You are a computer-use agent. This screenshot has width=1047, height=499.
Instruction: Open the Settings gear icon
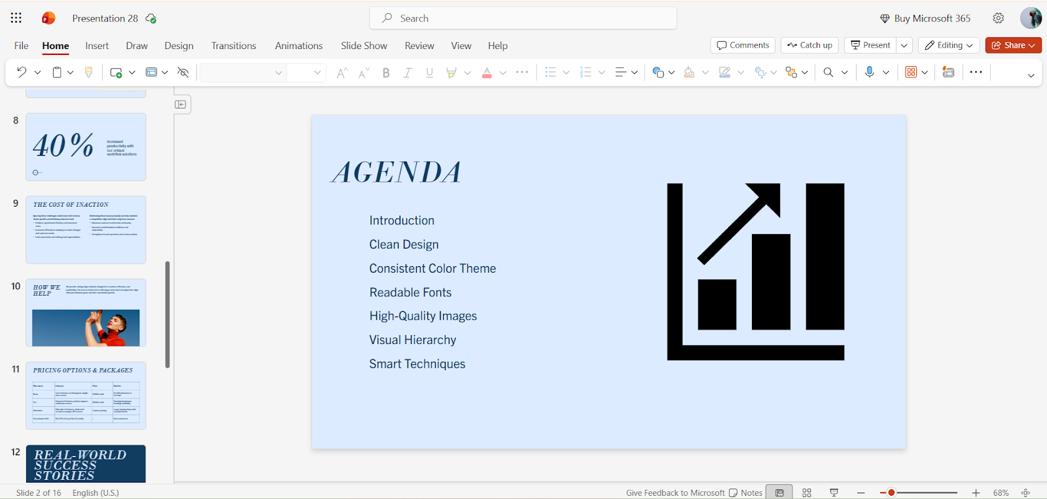999,18
